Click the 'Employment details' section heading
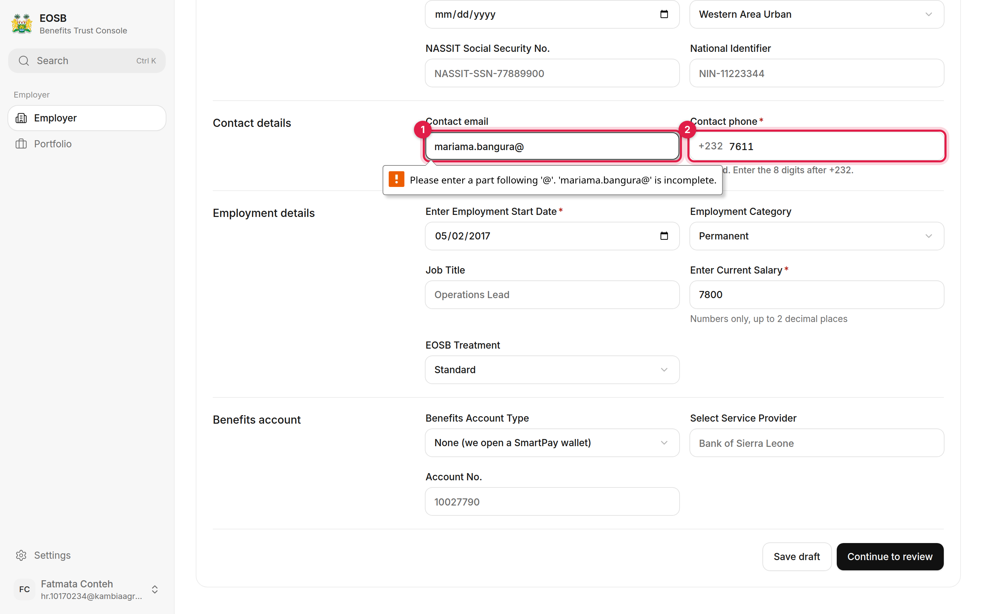 click(264, 213)
